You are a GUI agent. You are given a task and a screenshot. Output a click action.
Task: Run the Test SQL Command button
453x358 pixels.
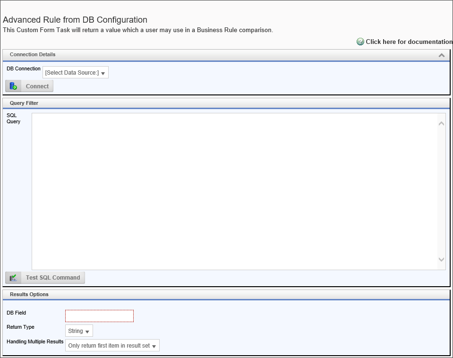pos(52,278)
